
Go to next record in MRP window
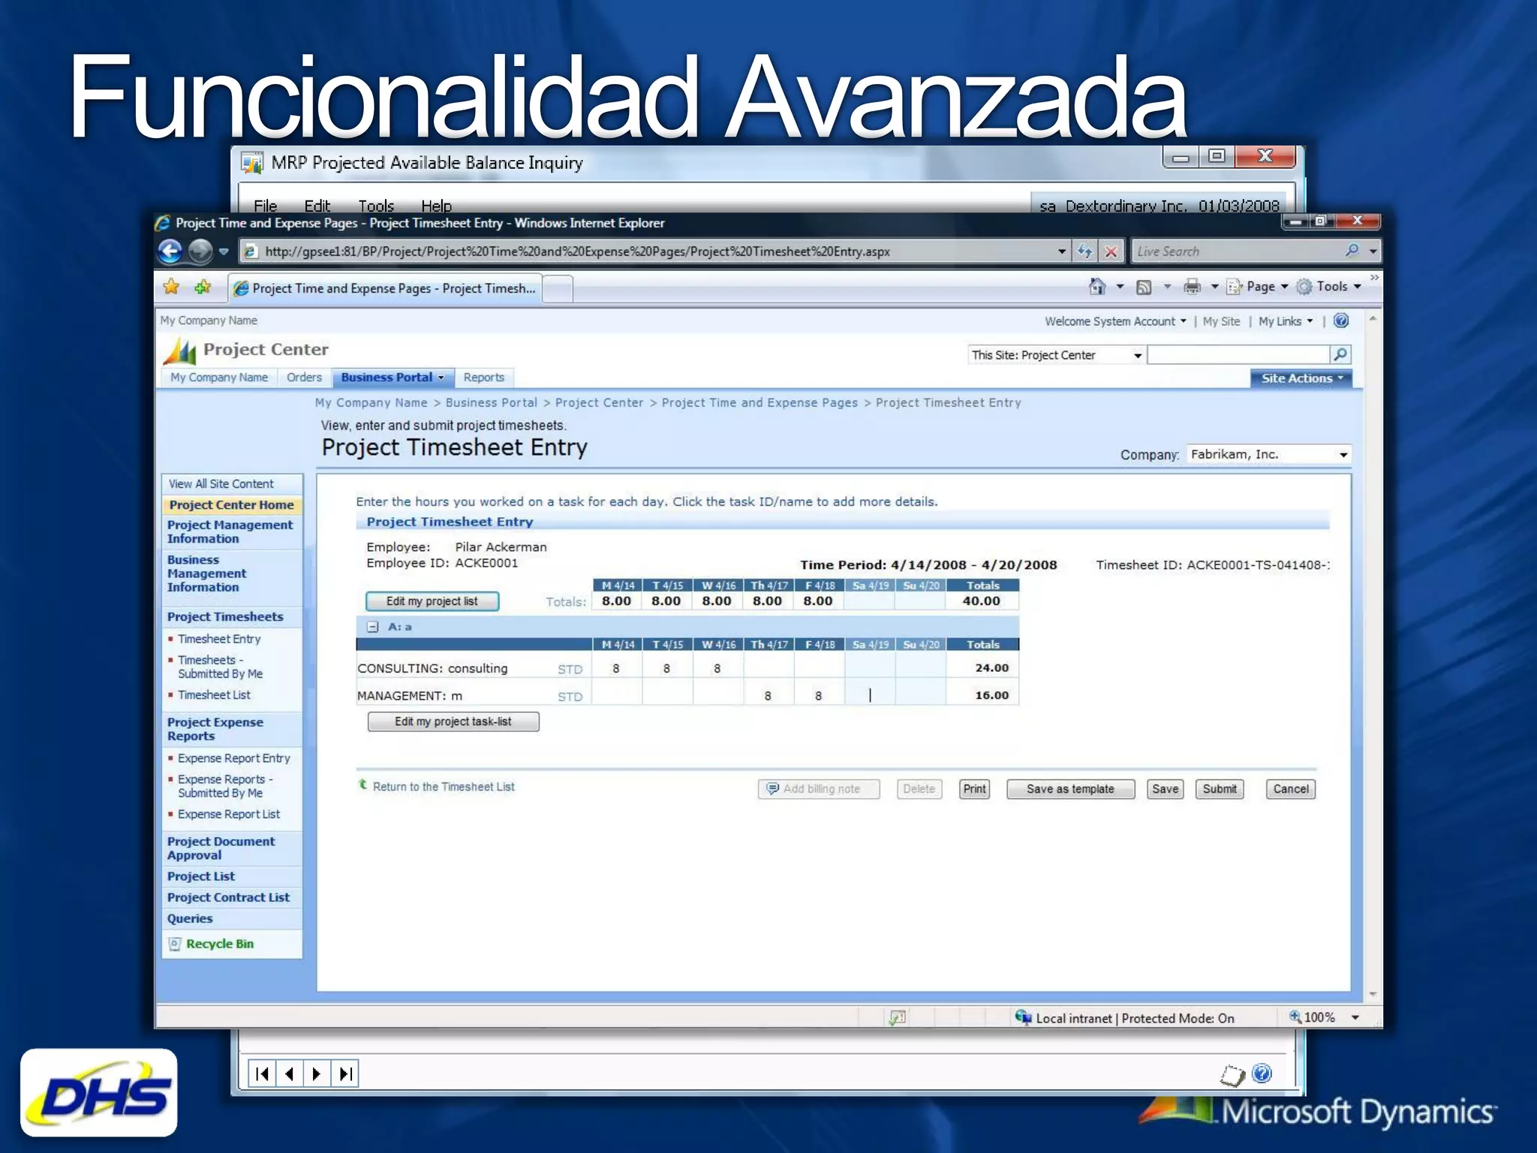coord(317,1073)
